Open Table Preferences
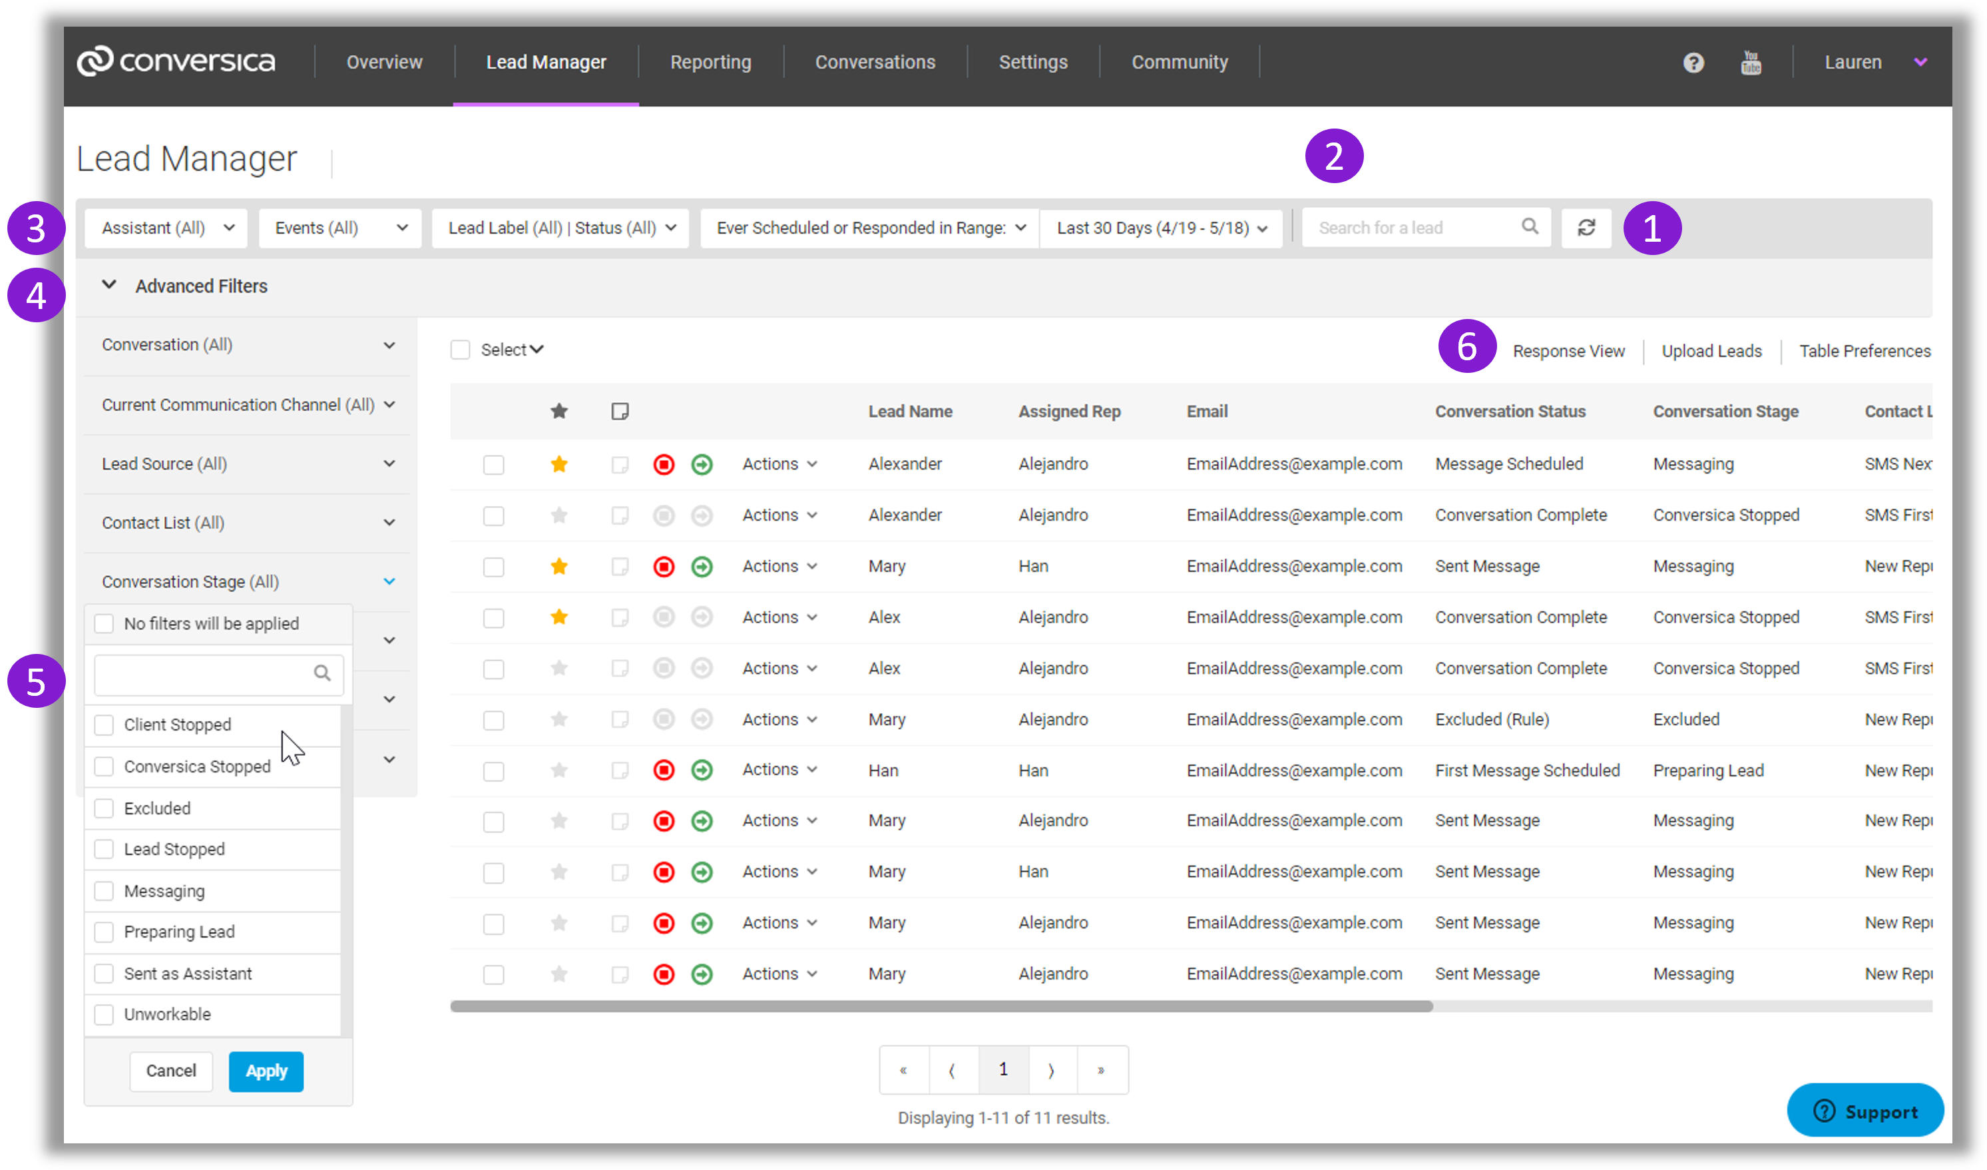The width and height of the screenshot is (1987, 1170). click(x=1865, y=351)
